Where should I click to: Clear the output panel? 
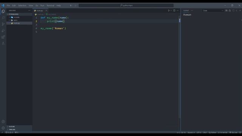pyautogui.click(x=226, y=11)
